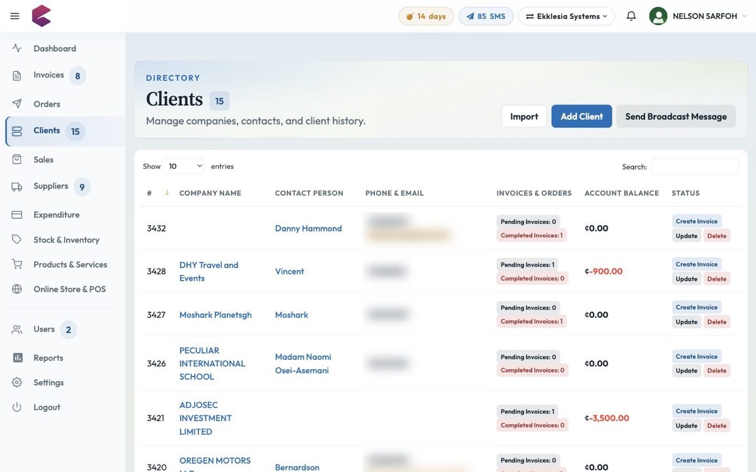The height and width of the screenshot is (472, 756).
Task: Click the Stock & Inventory tag icon
Action: click(x=17, y=240)
